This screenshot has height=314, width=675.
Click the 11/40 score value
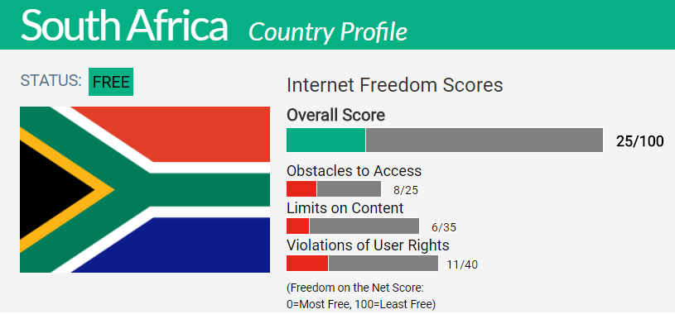(x=462, y=264)
